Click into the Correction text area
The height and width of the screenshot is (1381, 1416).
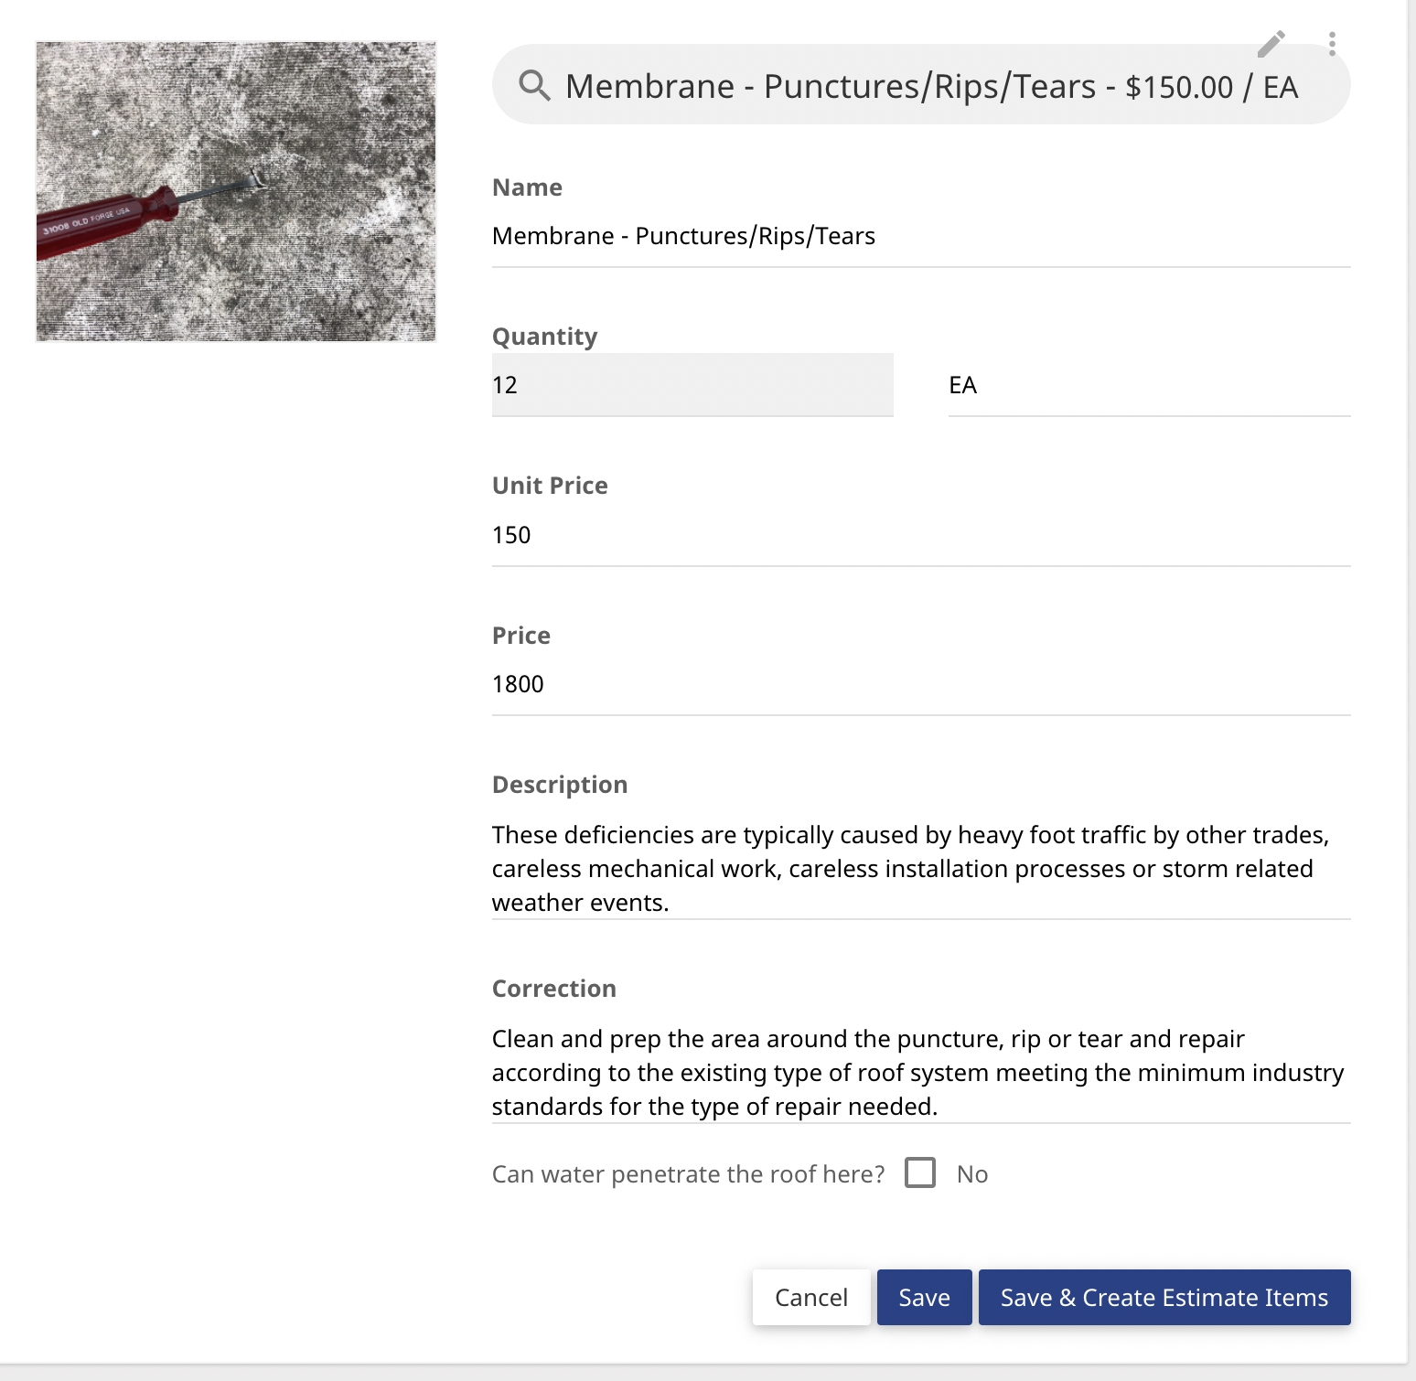[921, 1072]
